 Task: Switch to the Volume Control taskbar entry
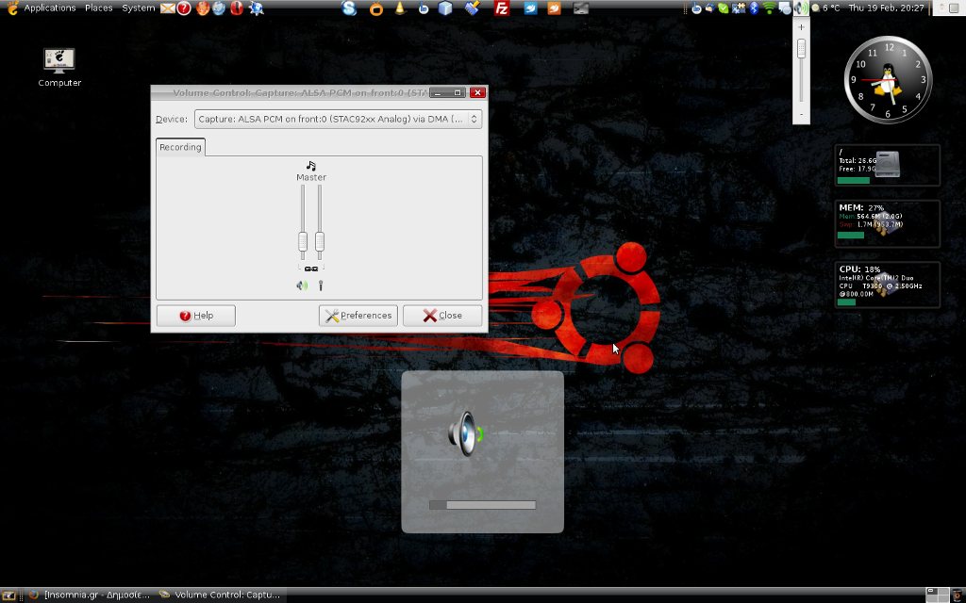220,595
